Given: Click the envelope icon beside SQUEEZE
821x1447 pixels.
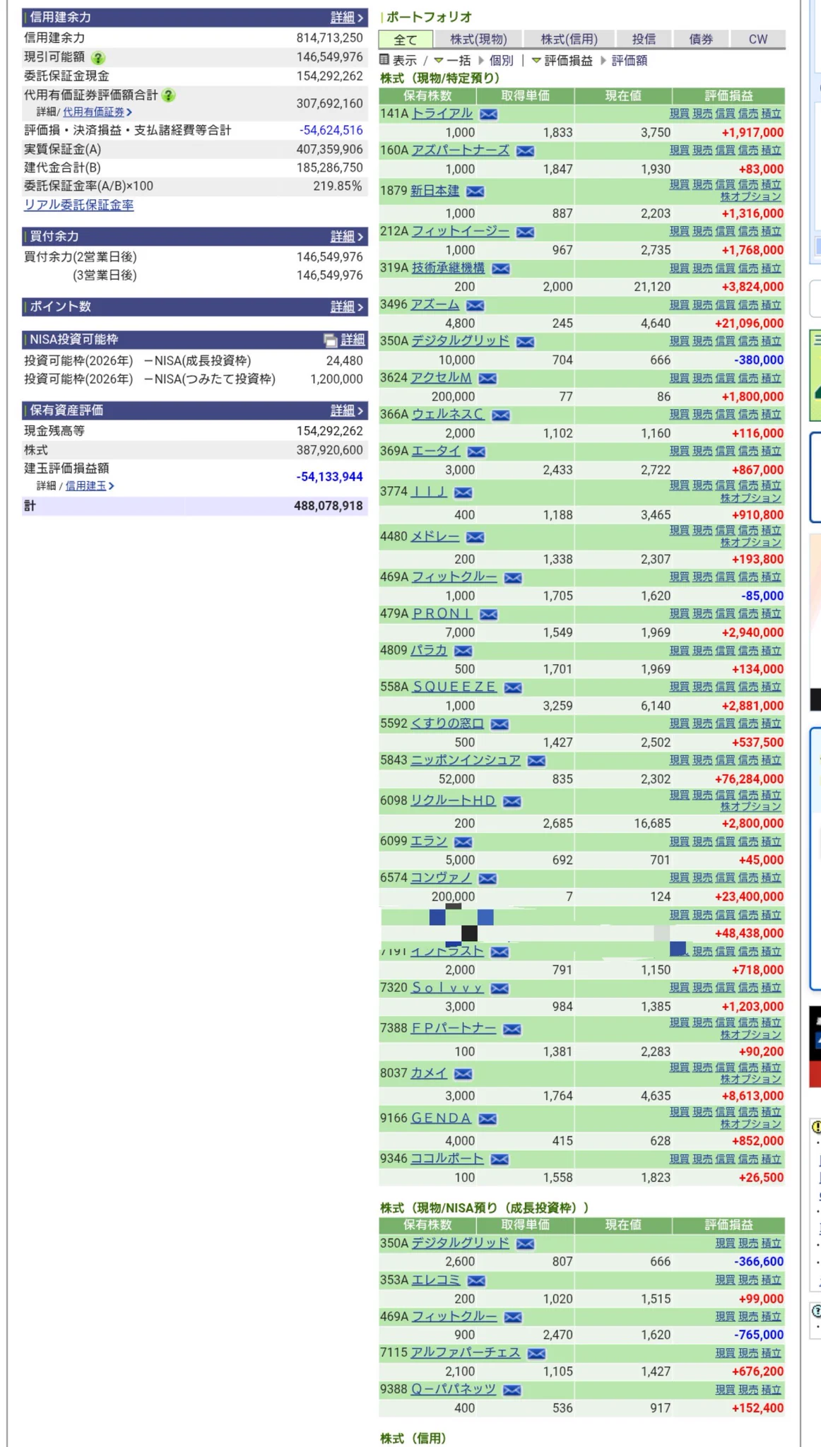Looking at the screenshot, I should pos(513,687).
